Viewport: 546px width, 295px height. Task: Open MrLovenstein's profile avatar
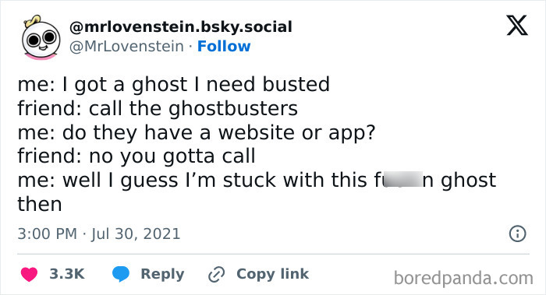tap(41, 37)
